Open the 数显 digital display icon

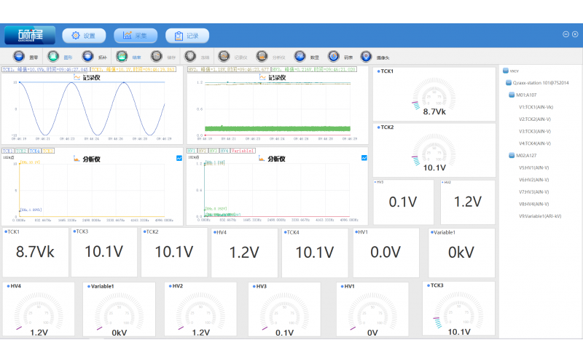[x=300, y=56]
